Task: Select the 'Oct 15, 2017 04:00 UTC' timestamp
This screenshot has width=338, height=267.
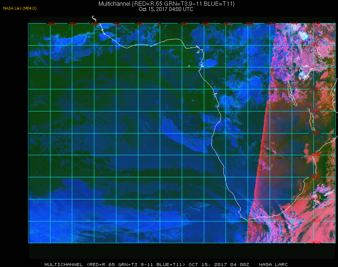Action: pyautogui.click(x=166, y=9)
